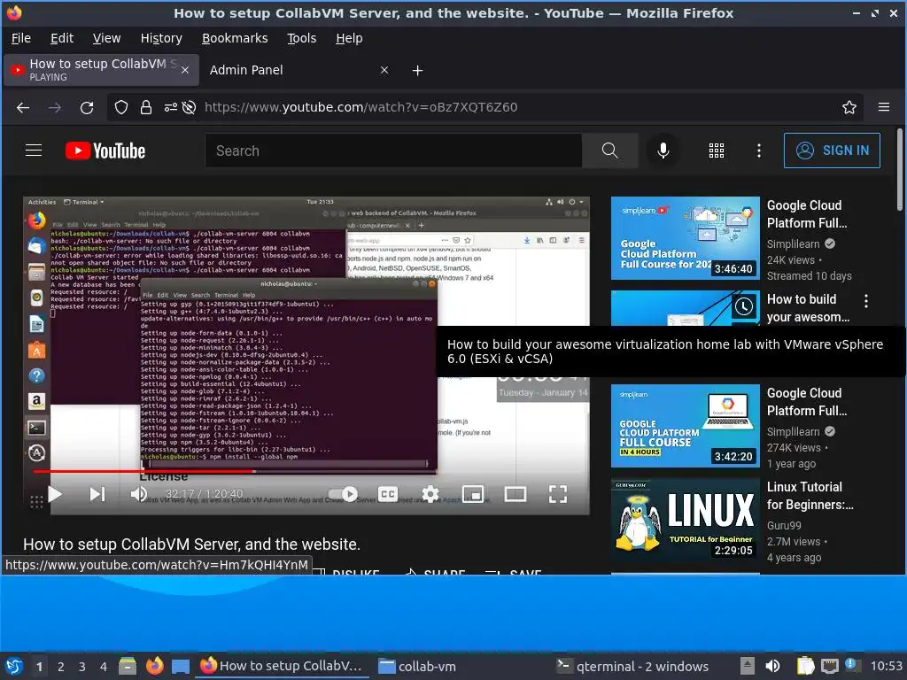
Task: Click the blocked autoplay icon in the URL bar
Action: coord(189,107)
